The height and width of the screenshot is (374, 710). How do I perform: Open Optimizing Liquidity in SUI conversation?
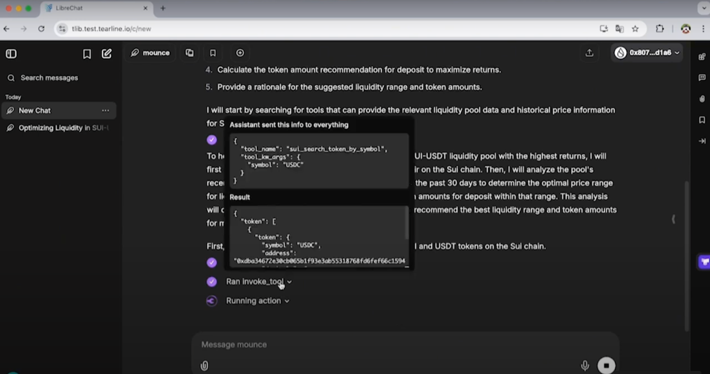[x=62, y=128]
